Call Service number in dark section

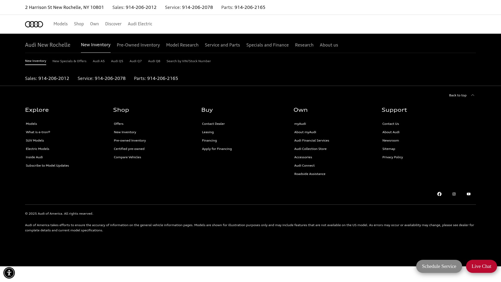pyautogui.click(x=110, y=78)
